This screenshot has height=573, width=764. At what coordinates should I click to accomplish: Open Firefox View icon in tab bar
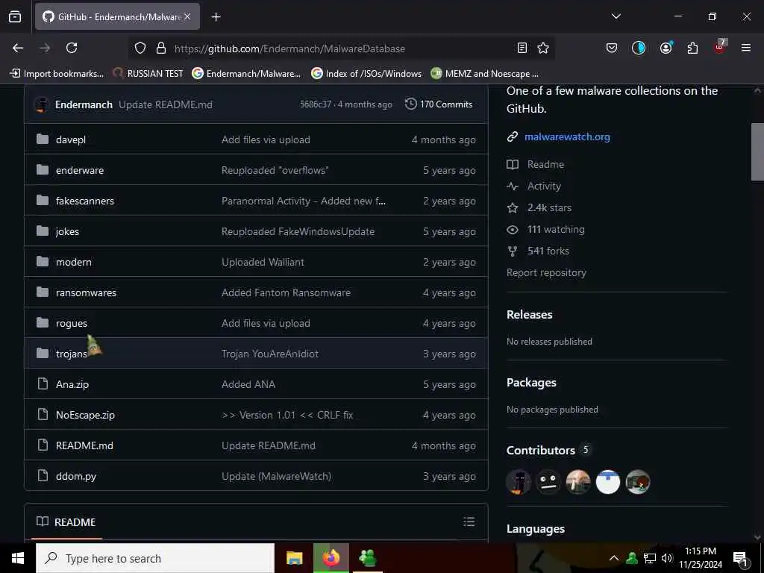[x=15, y=16]
